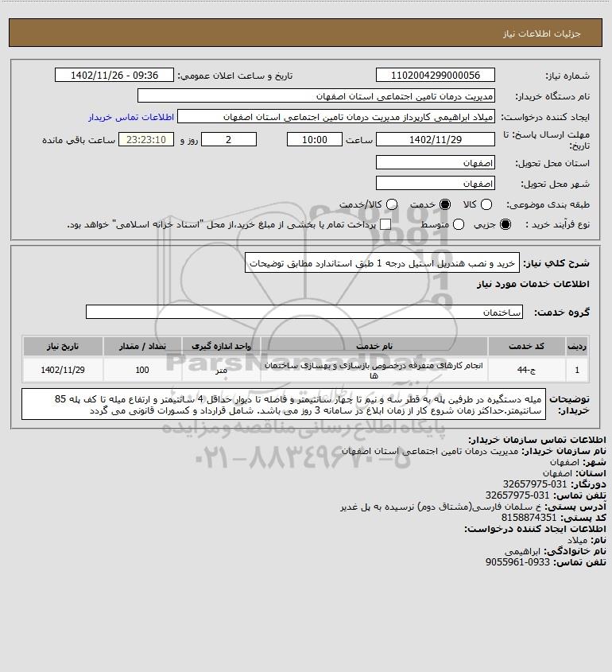The width and height of the screenshot is (612, 672).
Task: Click the unit cell متر
Action: pos(222,370)
